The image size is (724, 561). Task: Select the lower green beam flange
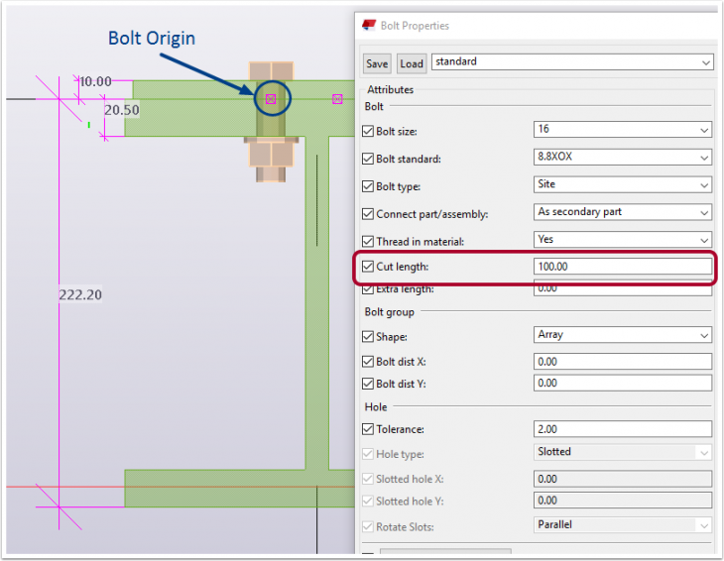pyautogui.click(x=240, y=489)
